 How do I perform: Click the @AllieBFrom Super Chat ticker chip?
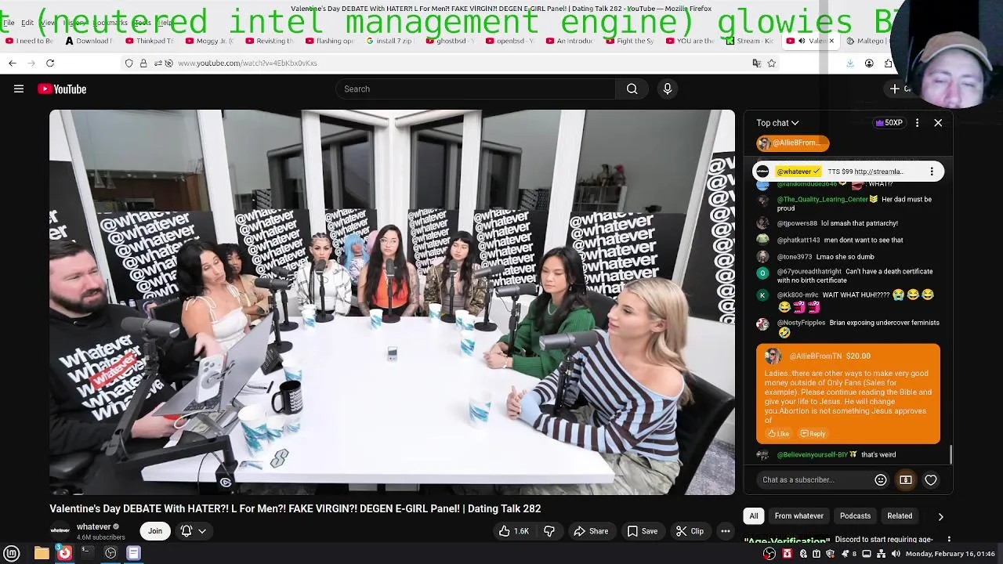792,143
